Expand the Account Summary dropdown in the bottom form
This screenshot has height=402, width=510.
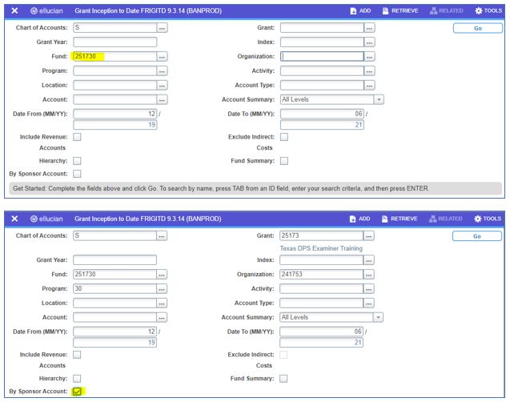379,317
